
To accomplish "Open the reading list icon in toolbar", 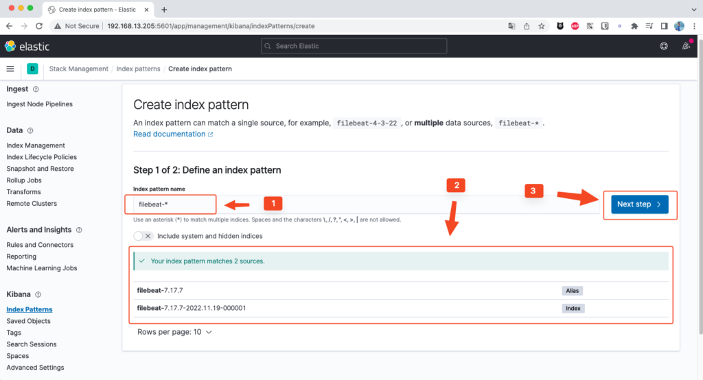I will click(649, 26).
